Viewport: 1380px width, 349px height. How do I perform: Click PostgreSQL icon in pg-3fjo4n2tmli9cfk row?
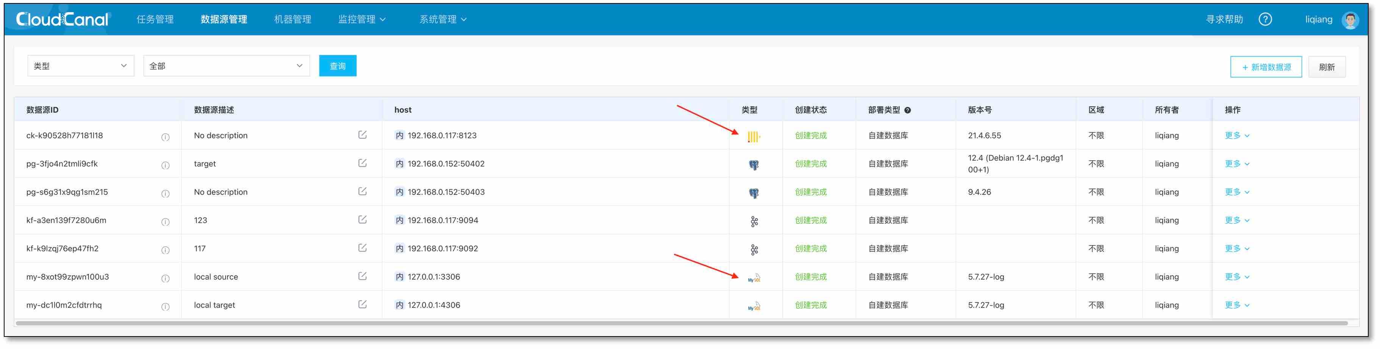[x=754, y=165]
